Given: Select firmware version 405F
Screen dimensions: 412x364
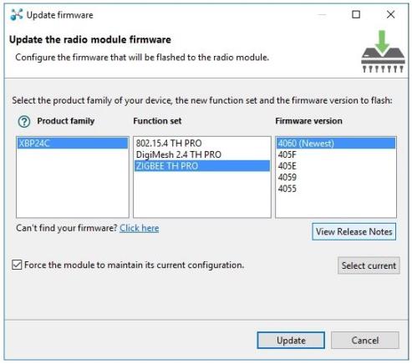Looking at the screenshot, I should 336,154.
